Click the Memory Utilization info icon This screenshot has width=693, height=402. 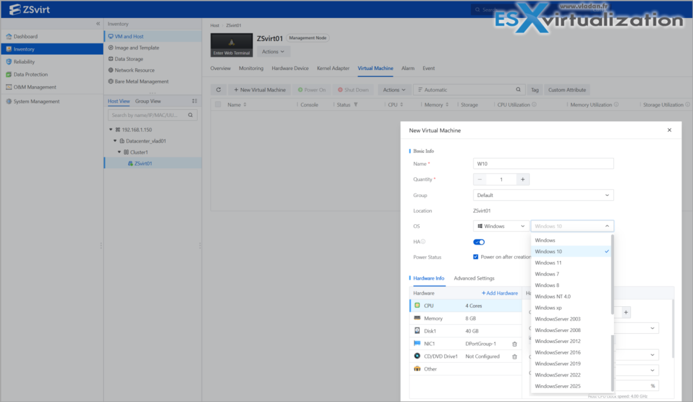[x=616, y=105]
